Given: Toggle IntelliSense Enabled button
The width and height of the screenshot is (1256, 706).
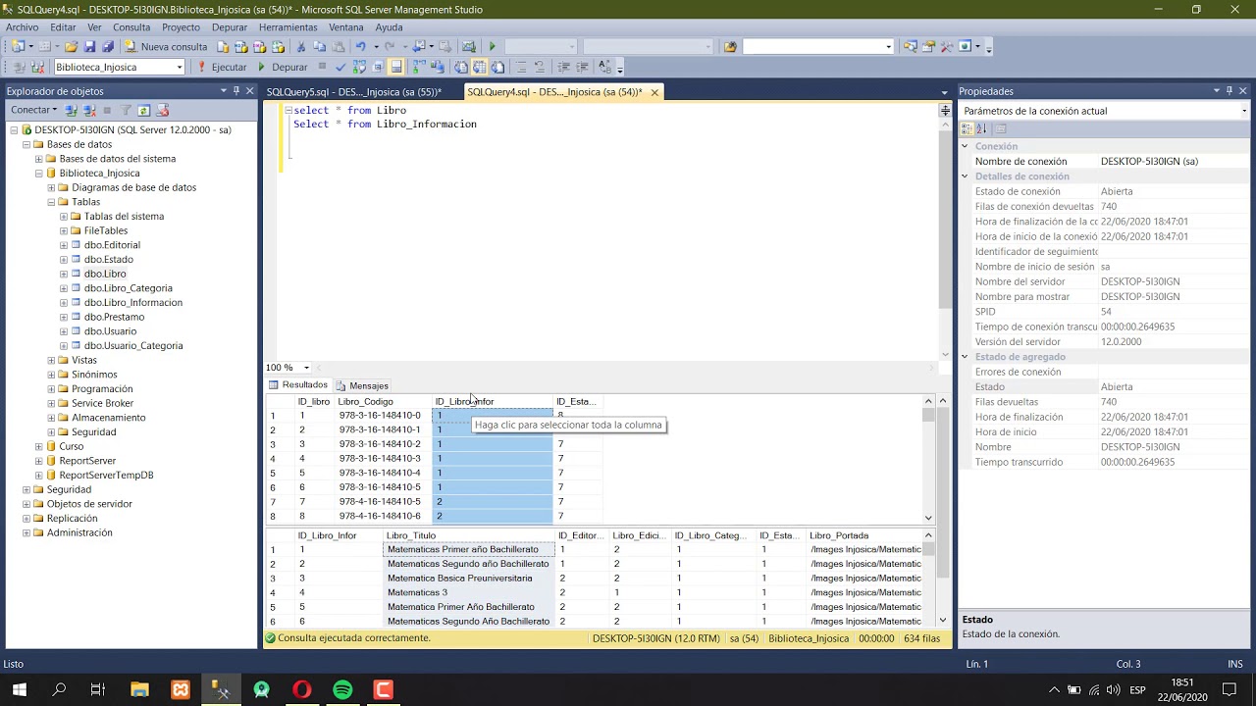Looking at the screenshot, I should click(396, 67).
